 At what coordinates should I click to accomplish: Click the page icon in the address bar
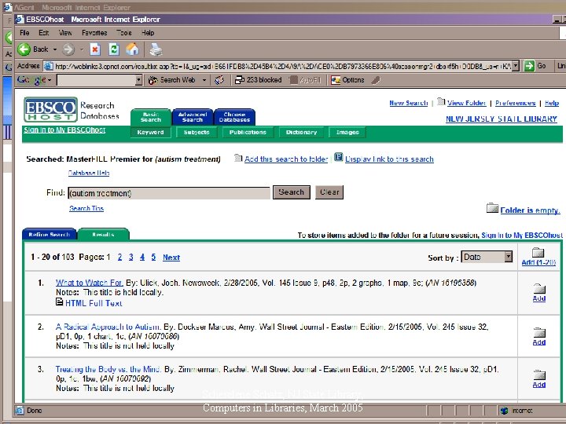(x=49, y=66)
